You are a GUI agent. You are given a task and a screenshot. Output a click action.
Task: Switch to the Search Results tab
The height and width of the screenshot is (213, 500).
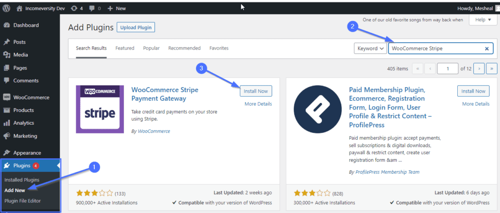(91, 48)
